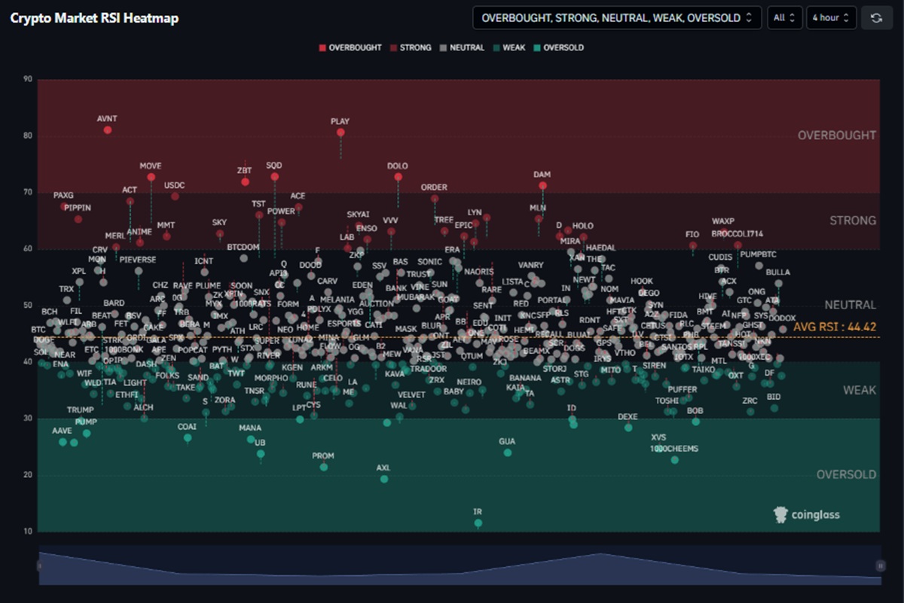Screen dimensions: 904x603
Task: Select the DOLO data point
Action: click(398, 177)
